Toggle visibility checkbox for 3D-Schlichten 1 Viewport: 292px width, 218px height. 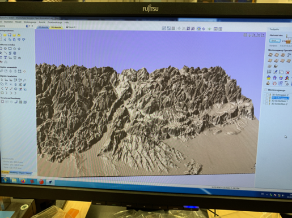(267, 101)
